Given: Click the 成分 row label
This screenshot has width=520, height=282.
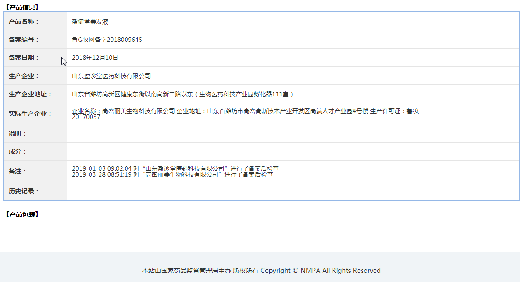Looking at the screenshot, I should pos(18,152).
